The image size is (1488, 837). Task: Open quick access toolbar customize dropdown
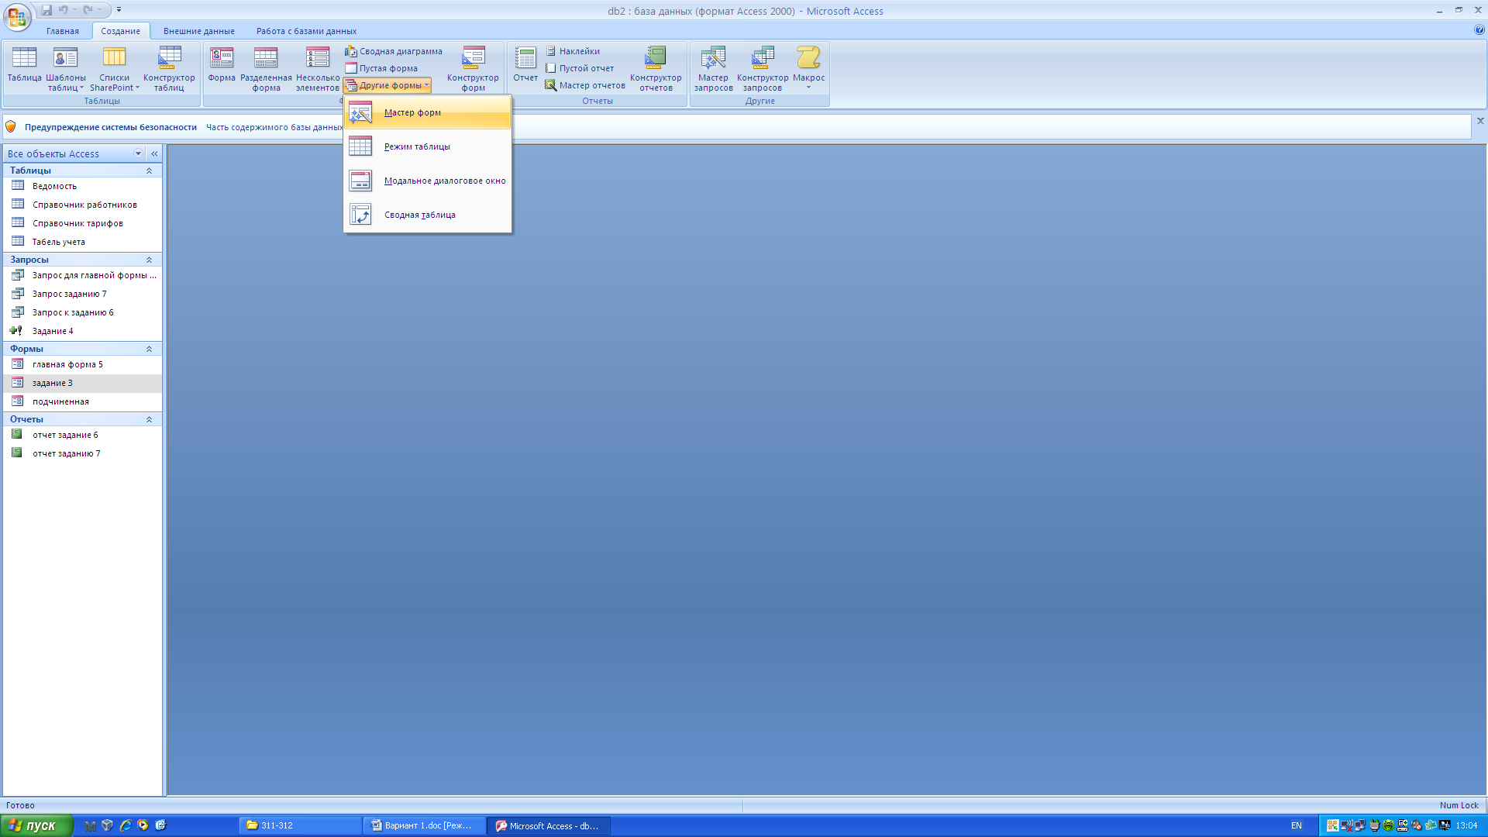tap(119, 10)
